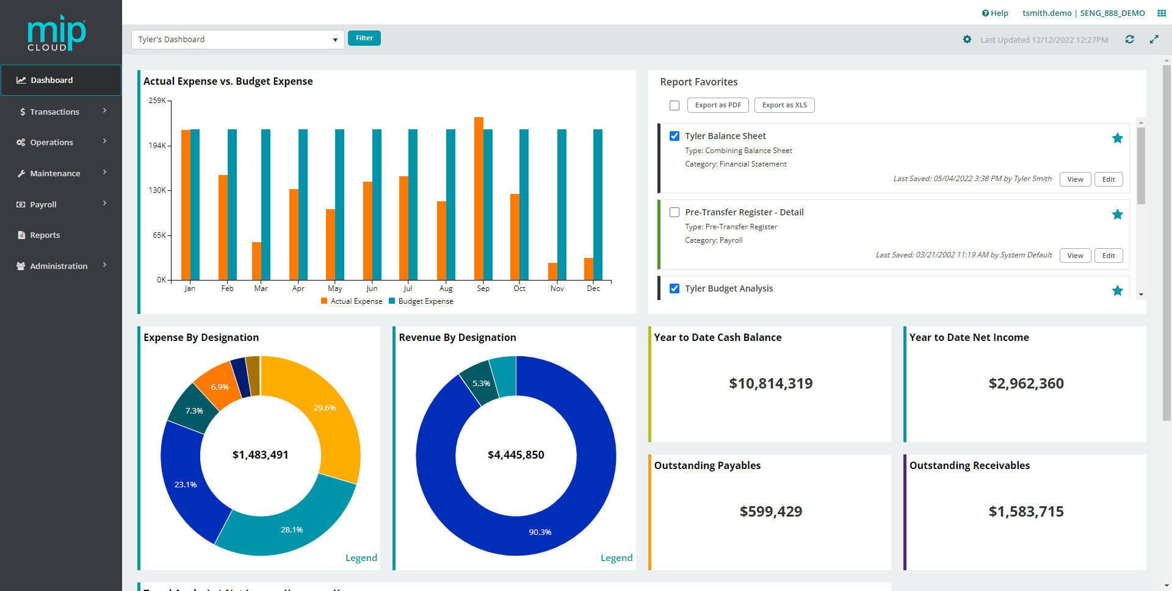The height and width of the screenshot is (591, 1172).
Task: Expand the Payroll submenu chevron
Action: tap(104, 204)
